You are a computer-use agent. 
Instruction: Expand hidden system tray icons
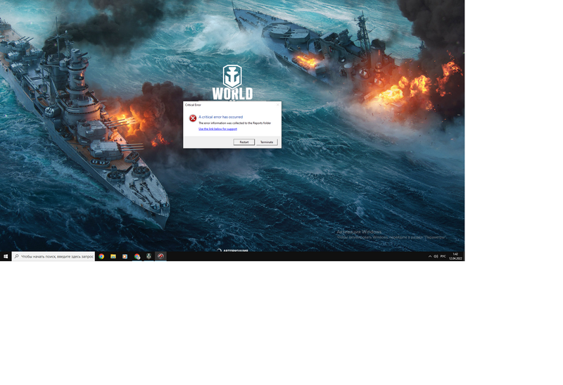point(430,256)
